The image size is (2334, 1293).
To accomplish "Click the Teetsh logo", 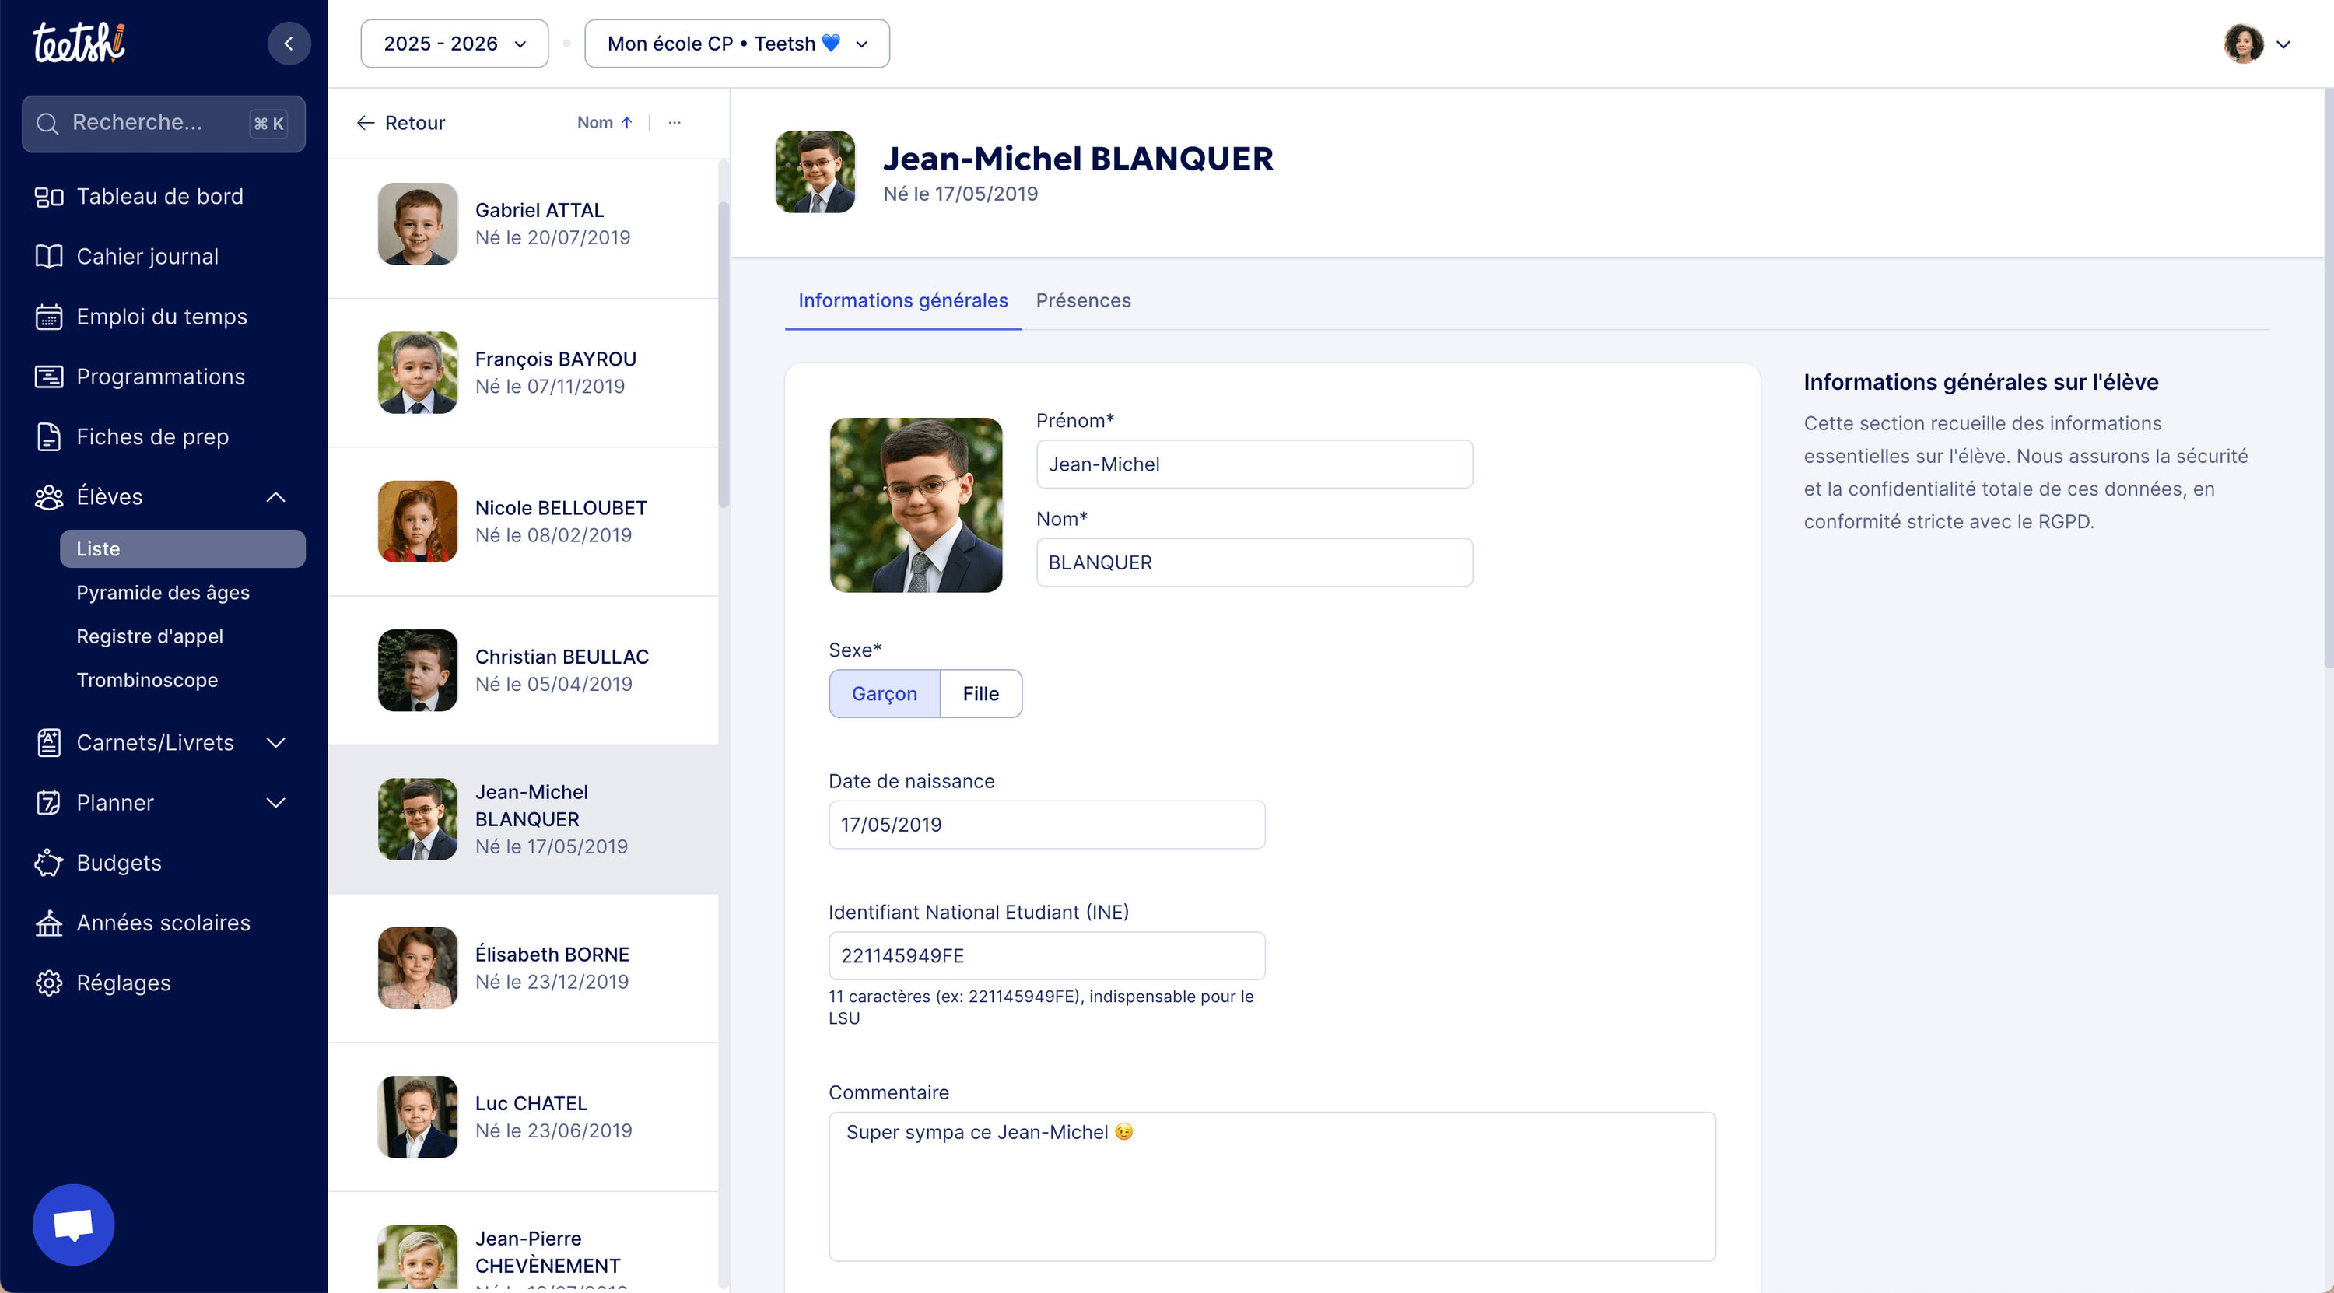I will click(x=79, y=43).
